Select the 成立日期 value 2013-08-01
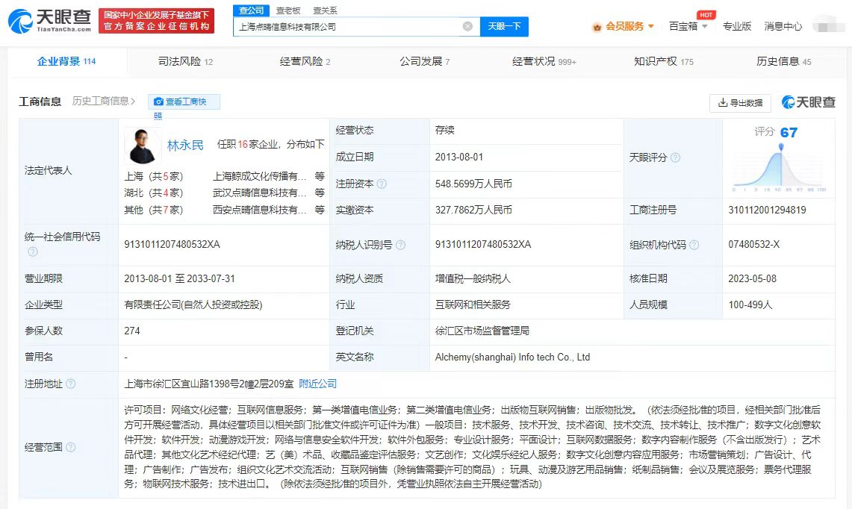852x509 pixels. (459, 157)
